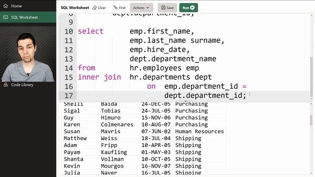315x177 pixels.
Task: Click the '16-NOV-07' date cell
Action: point(156,166)
